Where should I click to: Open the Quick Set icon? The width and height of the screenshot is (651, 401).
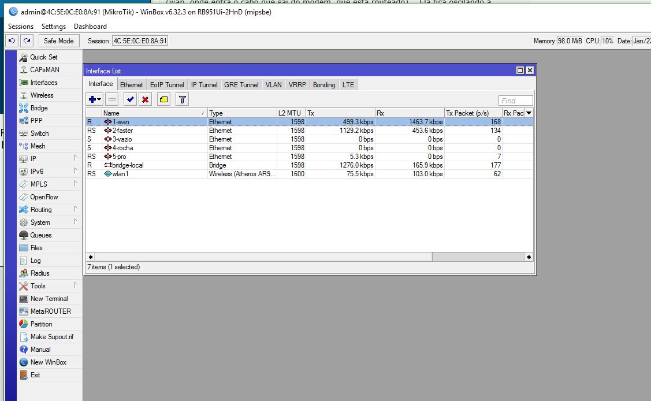23,57
